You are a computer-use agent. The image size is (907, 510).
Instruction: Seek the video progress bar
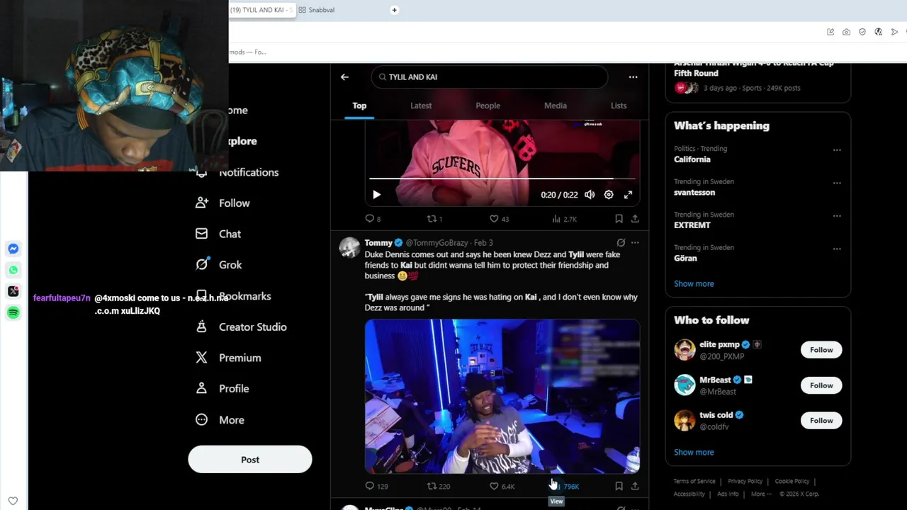click(x=502, y=179)
